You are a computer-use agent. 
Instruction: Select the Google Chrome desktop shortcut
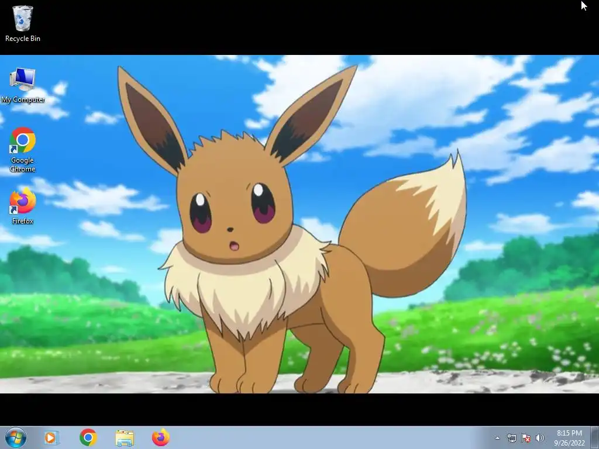(23, 150)
